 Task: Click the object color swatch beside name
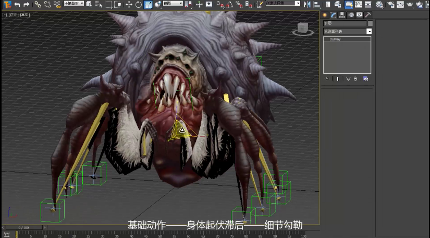click(x=370, y=23)
